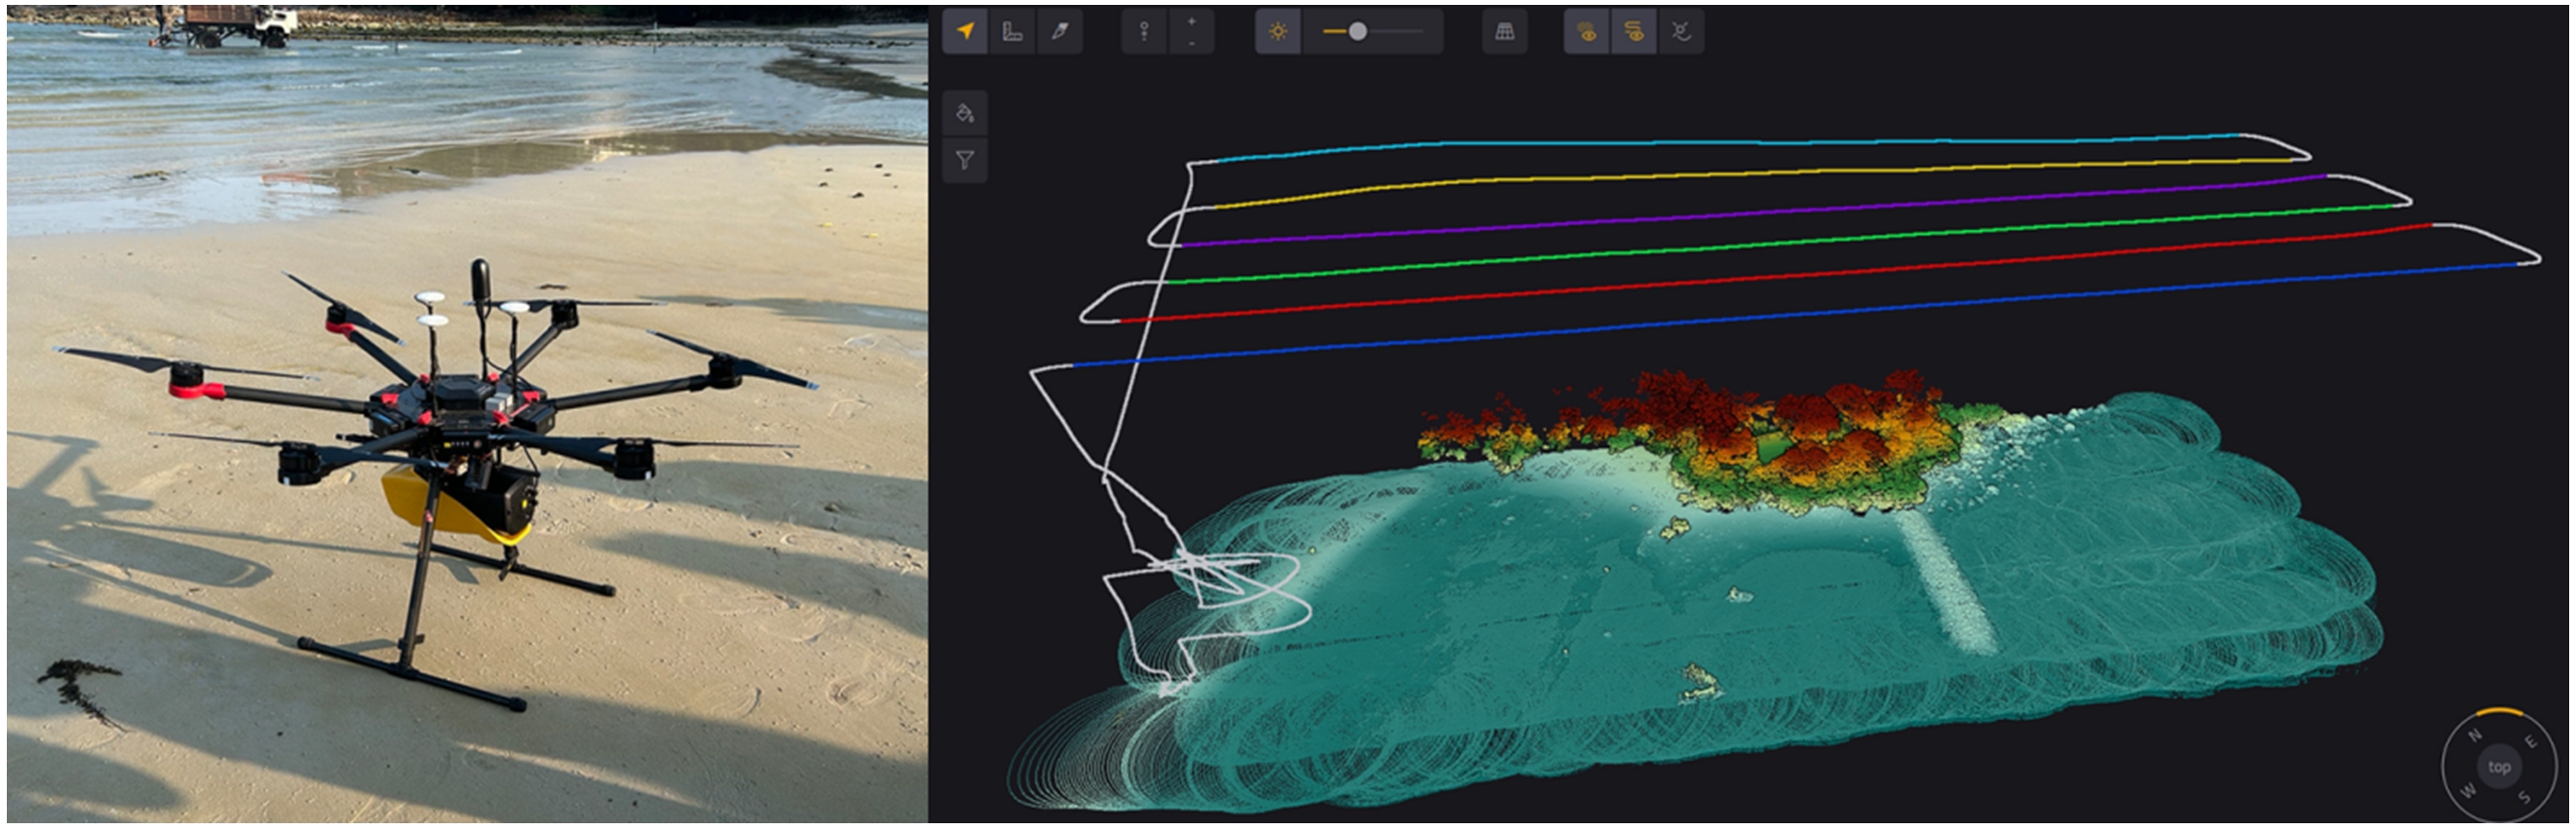Select the cyan flight line trajectory
Image resolution: width=2576 pixels, height=831 pixels.
(x=1730, y=143)
